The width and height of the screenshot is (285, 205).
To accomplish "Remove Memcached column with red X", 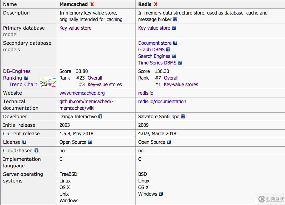I will (92, 4).
